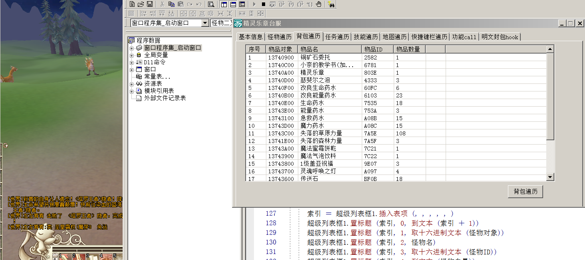Select the 改良生命药水 item row
Viewport: 585px width, 260px height.
click(396, 87)
